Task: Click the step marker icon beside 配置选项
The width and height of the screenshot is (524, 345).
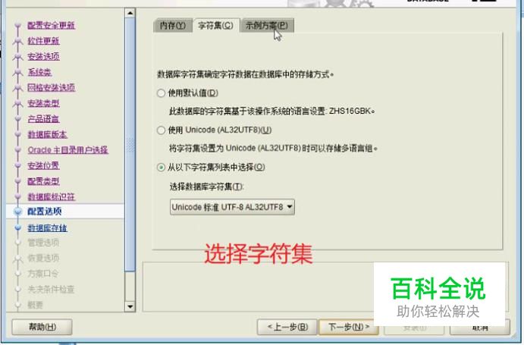Action: [x=17, y=212]
